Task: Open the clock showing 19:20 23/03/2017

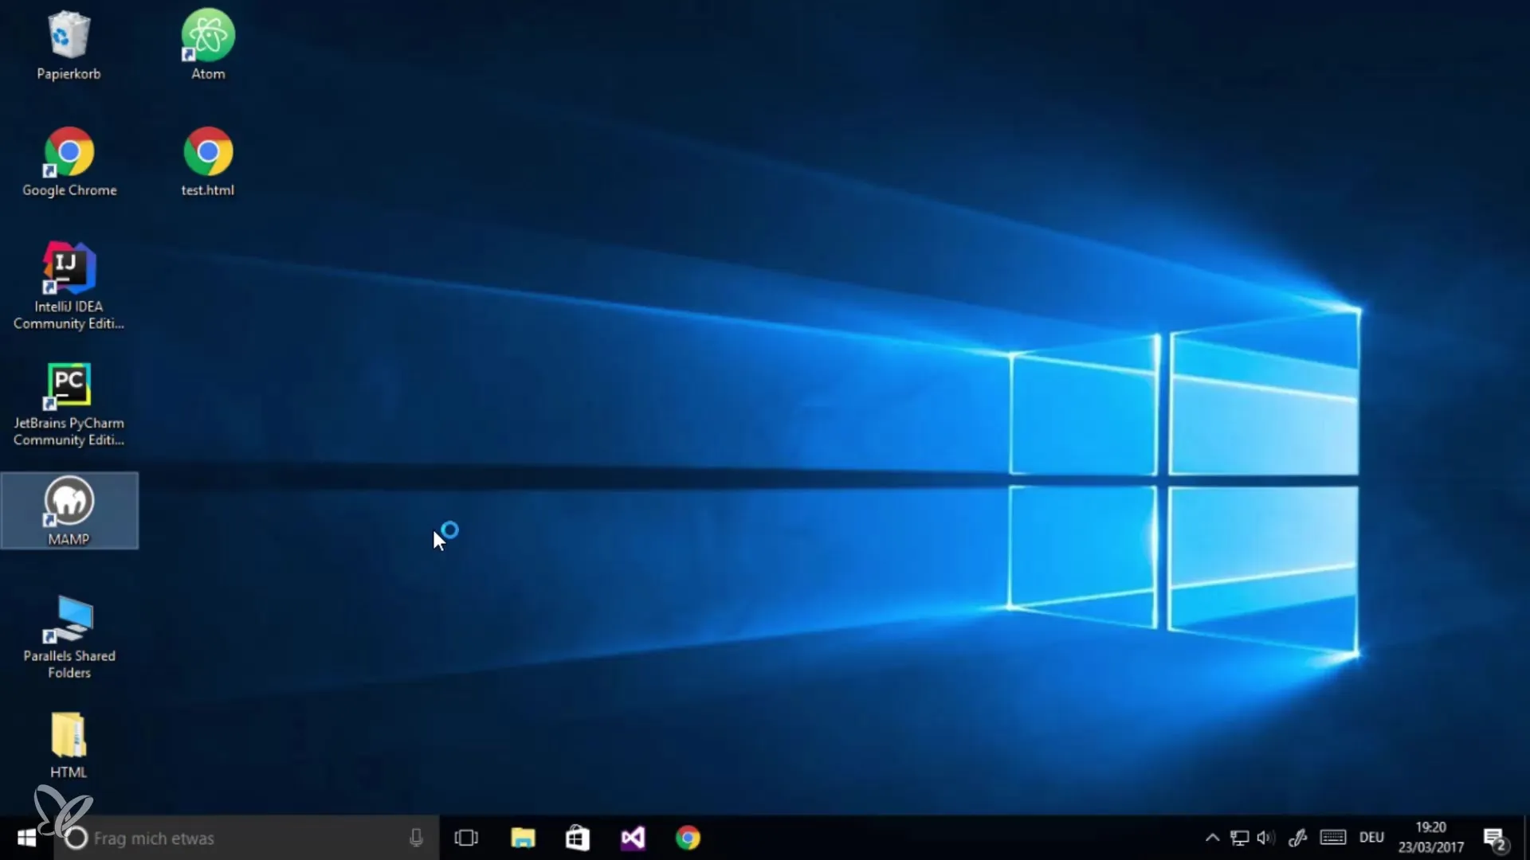Action: pyautogui.click(x=1431, y=838)
